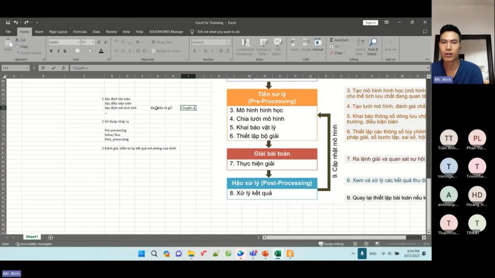Click the zoom slider in status bar
495x278 pixels.
[403, 244]
